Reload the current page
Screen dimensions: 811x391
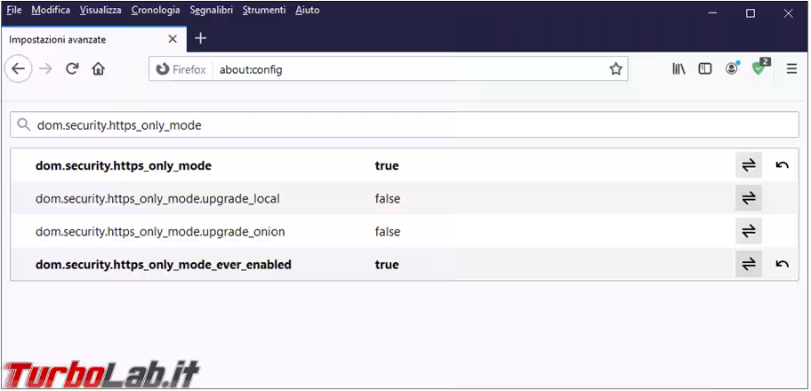tap(72, 69)
